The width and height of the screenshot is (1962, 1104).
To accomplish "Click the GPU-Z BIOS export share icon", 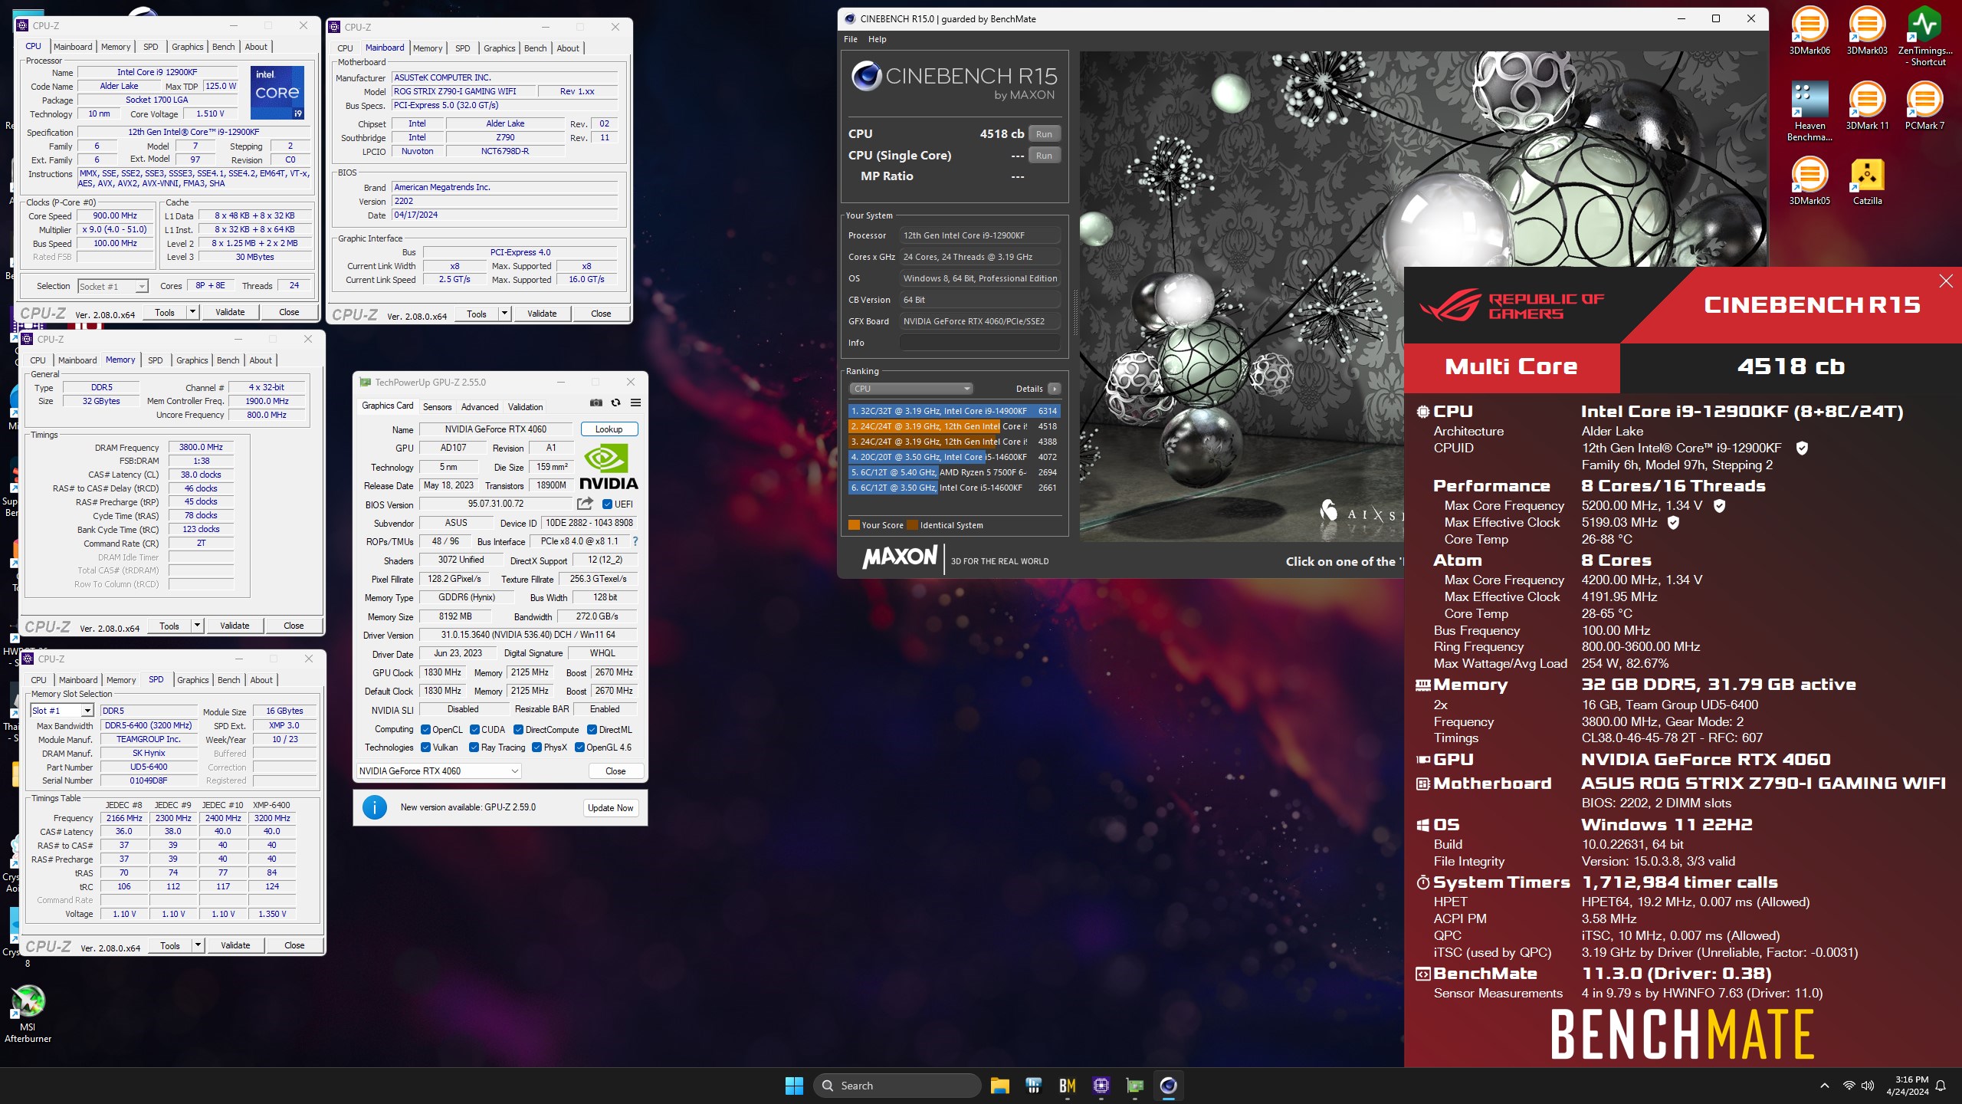I will tap(585, 504).
